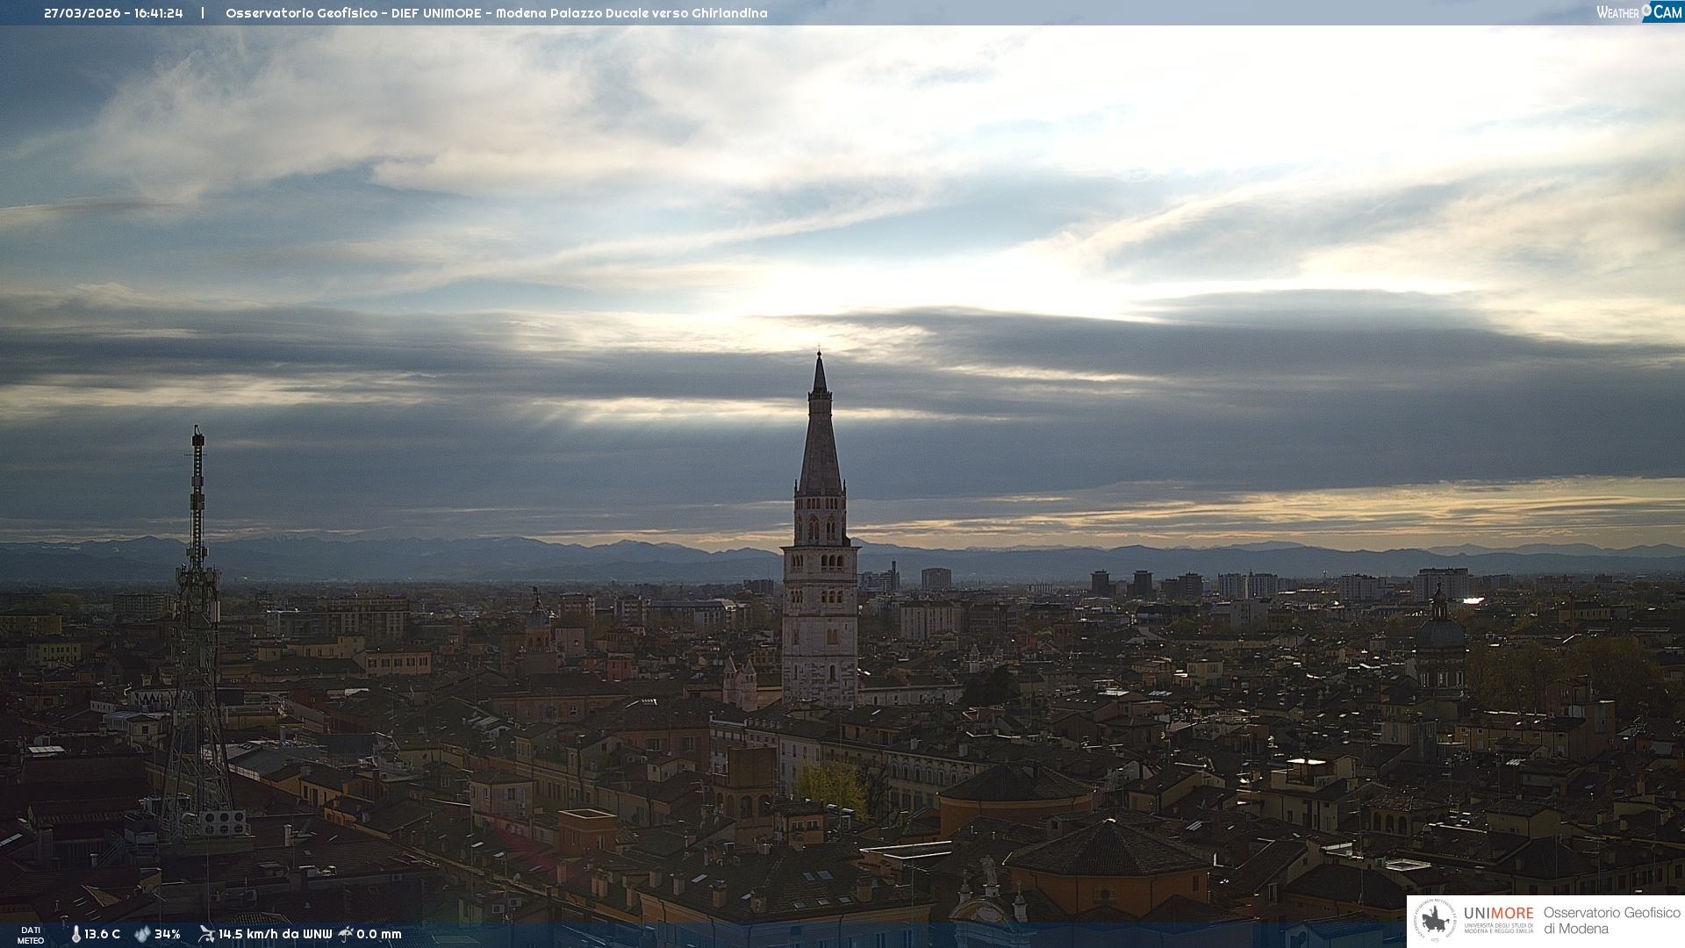Click the camera lens icon in WeatherCam logo

[1646, 11]
